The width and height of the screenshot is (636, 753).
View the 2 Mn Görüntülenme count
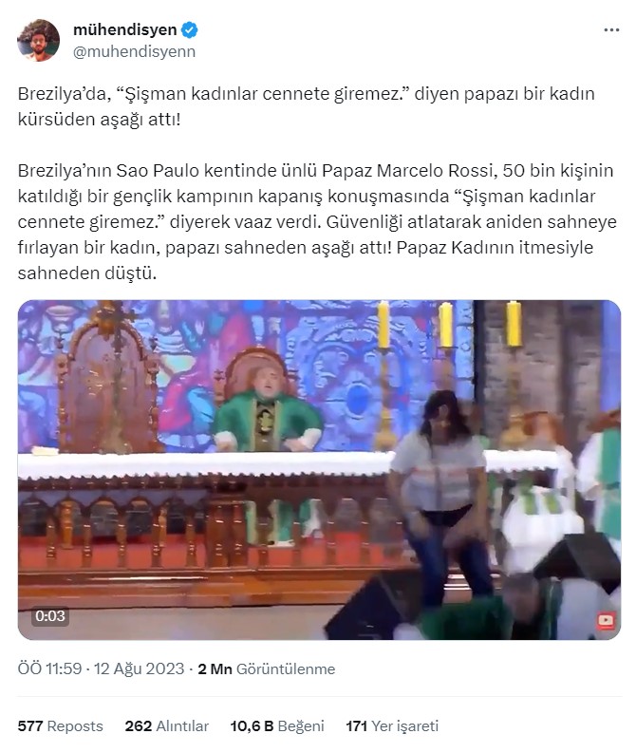click(x=267, y=668)
